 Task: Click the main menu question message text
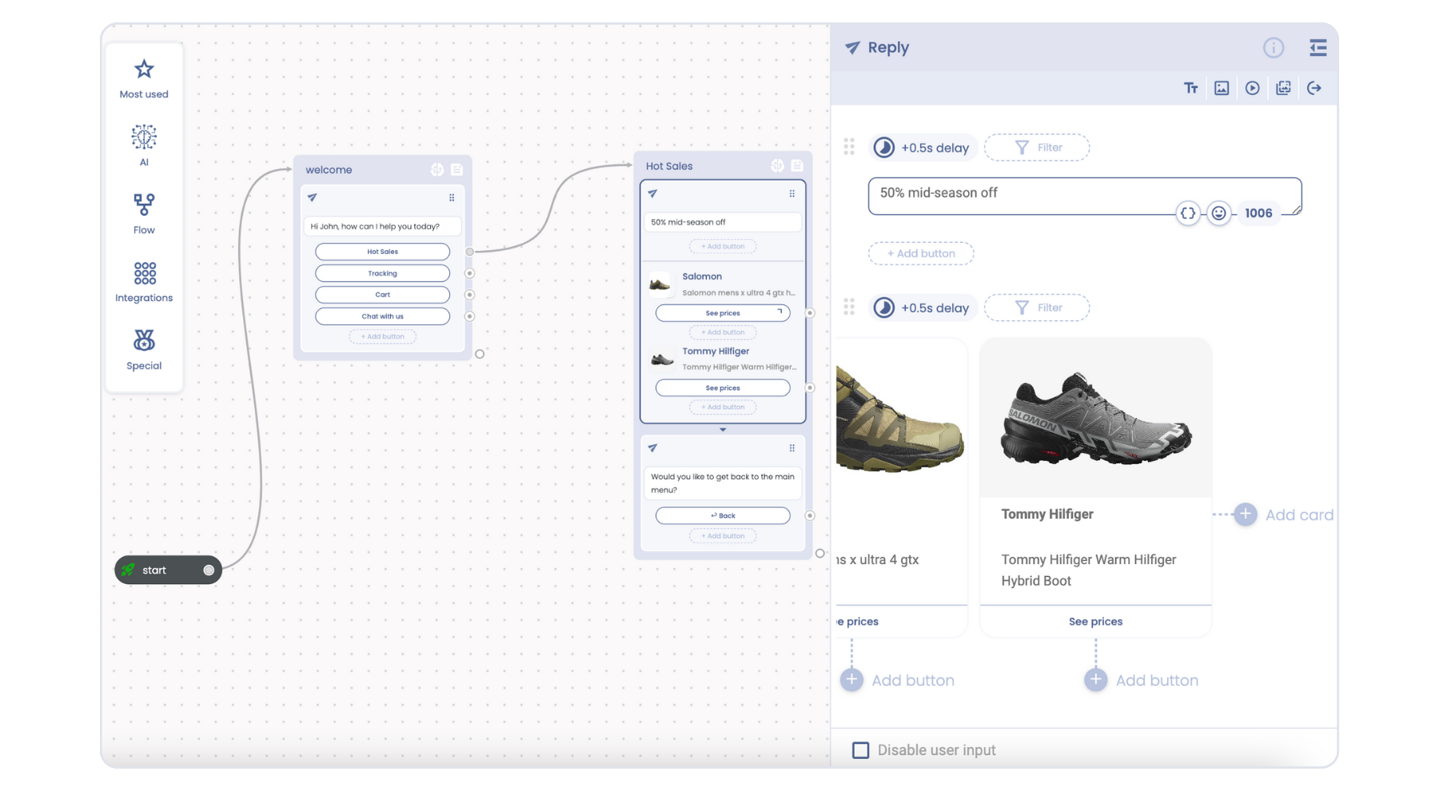click(x=723, y=483)
